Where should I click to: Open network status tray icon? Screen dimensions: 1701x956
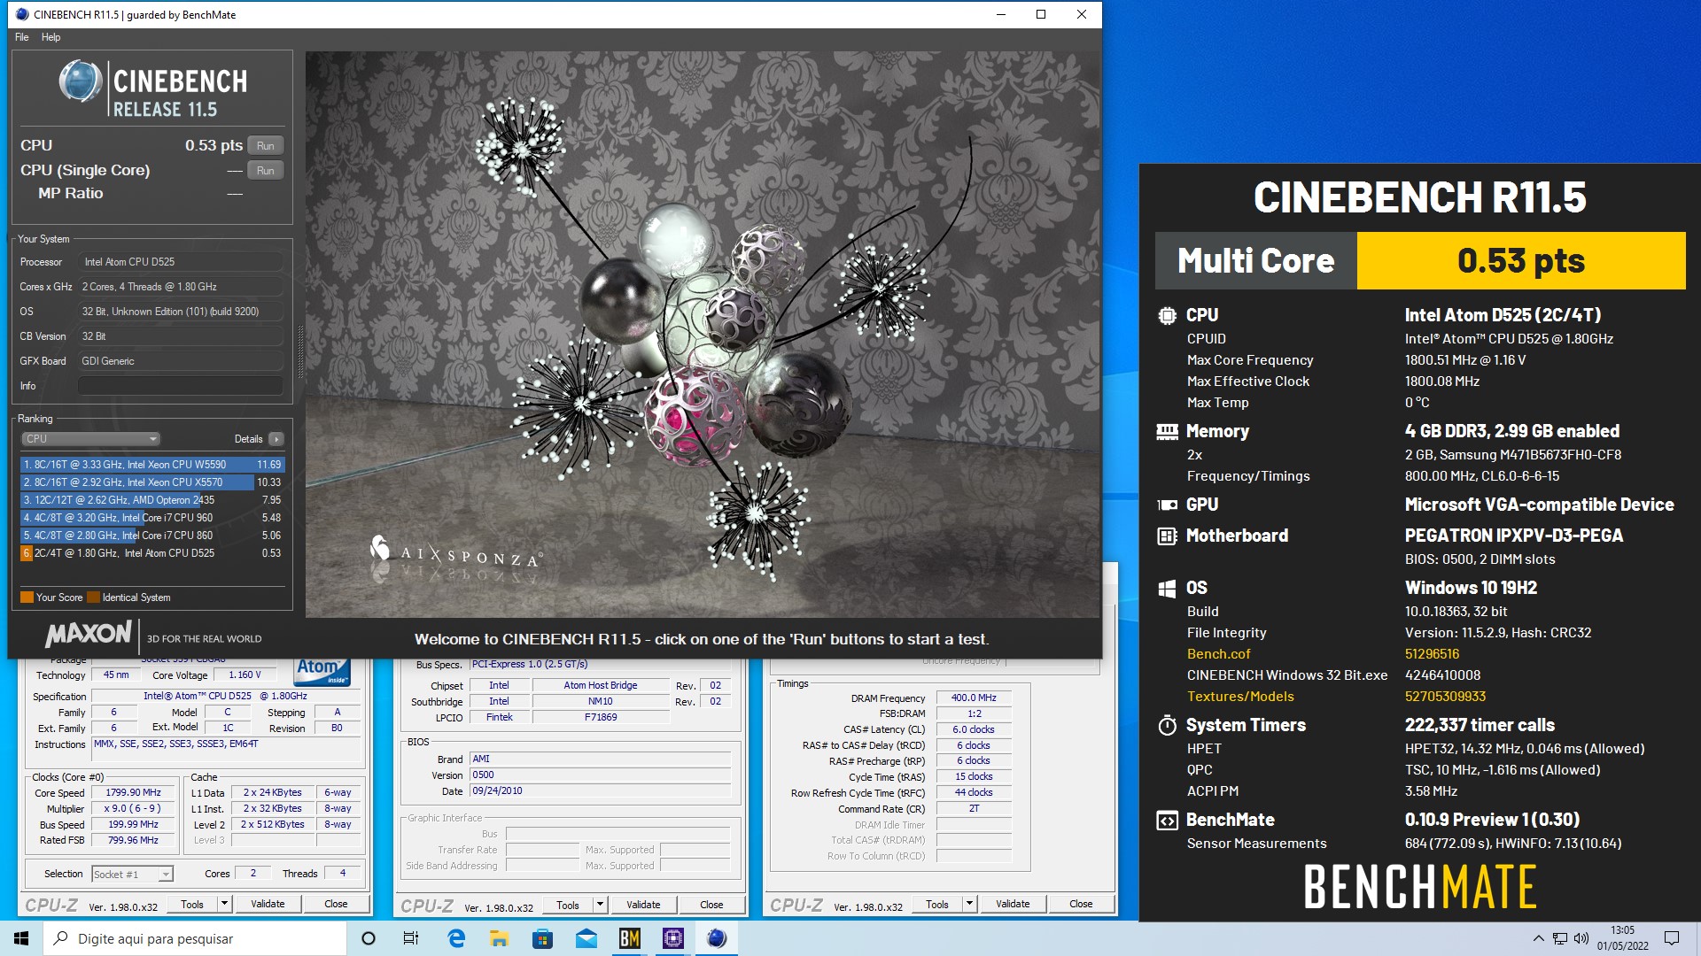tap(1560, 938)
